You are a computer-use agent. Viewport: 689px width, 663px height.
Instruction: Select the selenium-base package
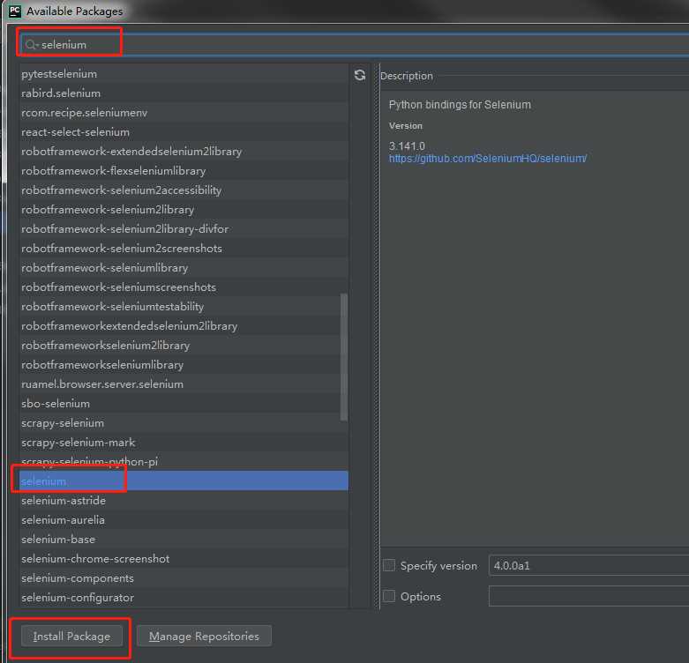184,540
